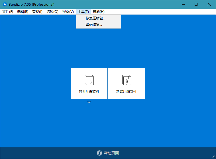Minimize the Bandizip window
216x159 pixels.
click(x=183, y=4)
